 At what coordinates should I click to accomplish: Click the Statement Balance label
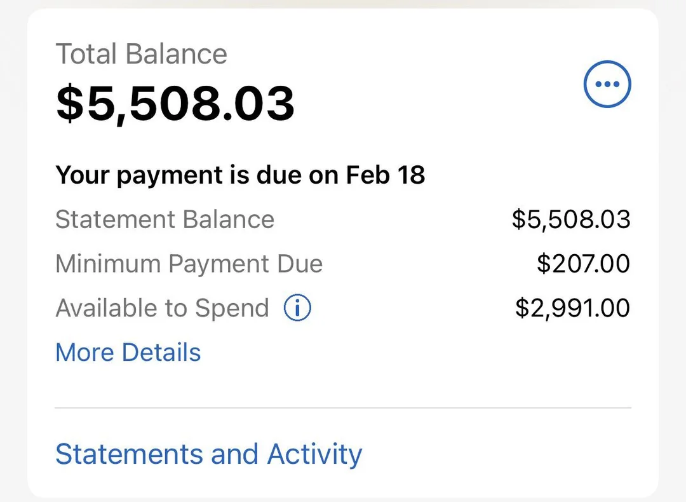click(x=165, y=219)
